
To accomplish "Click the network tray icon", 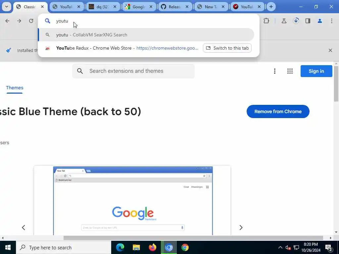I will pyautogui.click(x=296, y=247).
